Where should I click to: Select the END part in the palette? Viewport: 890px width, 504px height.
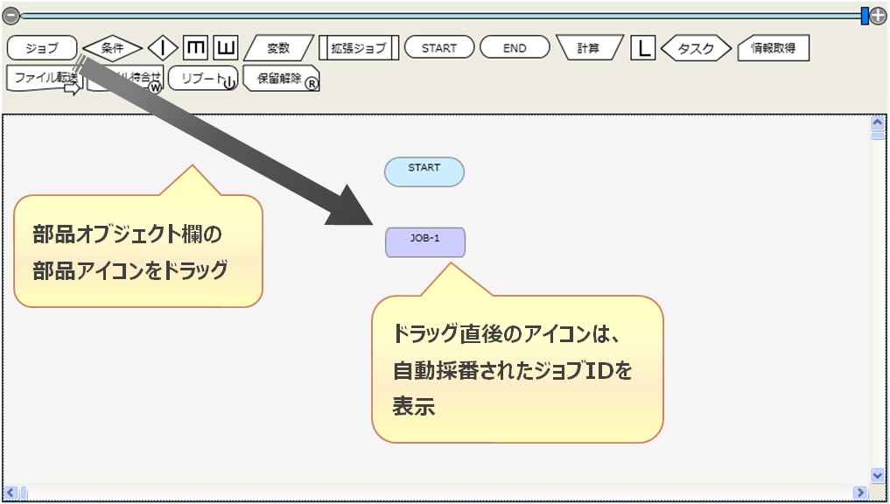pos(515,48)
